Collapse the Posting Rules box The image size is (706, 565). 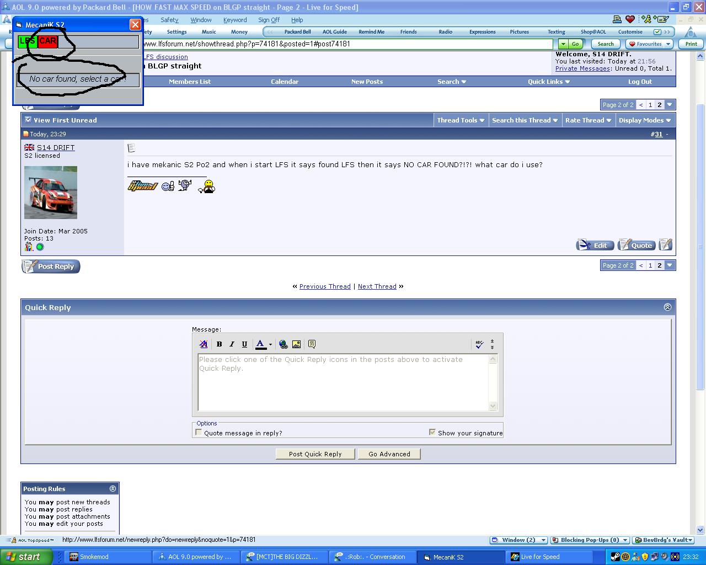point(113,489)
